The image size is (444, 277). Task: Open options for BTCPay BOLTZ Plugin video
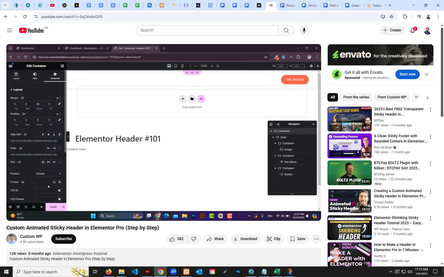click(x=431, y=164)
